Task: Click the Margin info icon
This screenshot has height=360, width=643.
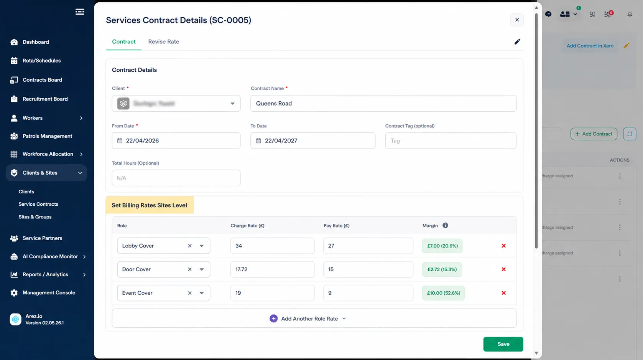Action: pos(445,225)
